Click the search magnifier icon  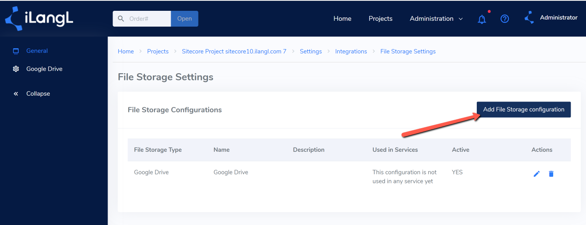point(121,19)
